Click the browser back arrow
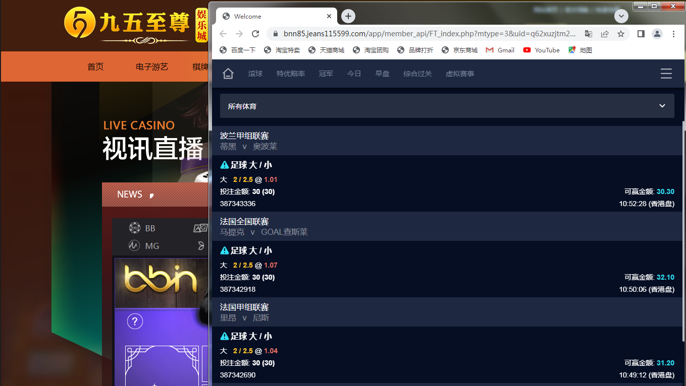Viewport: 686px width, 386px height. pyautogui.click(x=223, y=34)
